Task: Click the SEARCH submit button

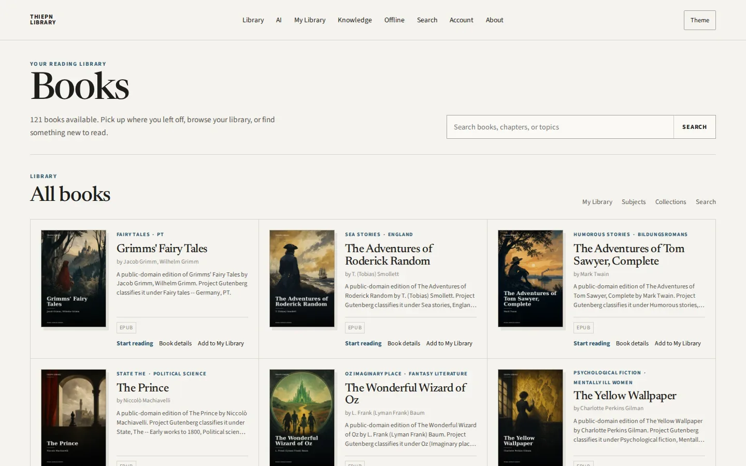Action: 694,127
